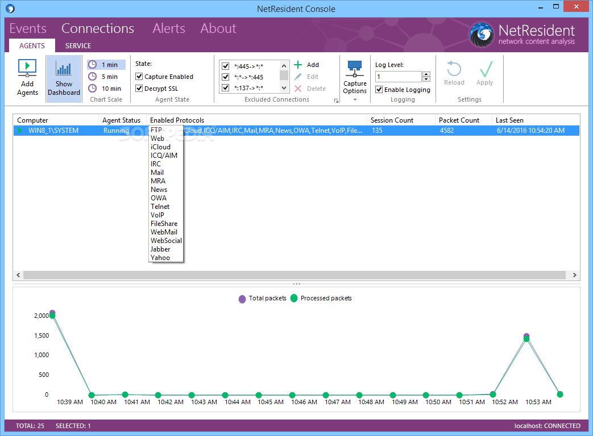Apply settings with the checkmark icon
The width and height of the screenshot is (593, 436).
(486, 69)
